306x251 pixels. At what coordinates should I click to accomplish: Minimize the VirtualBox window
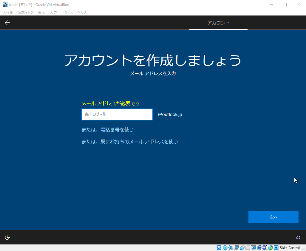click(272, 4)
